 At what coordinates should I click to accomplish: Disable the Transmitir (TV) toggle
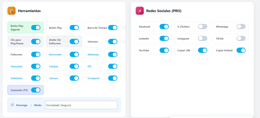tap(36, 90)
